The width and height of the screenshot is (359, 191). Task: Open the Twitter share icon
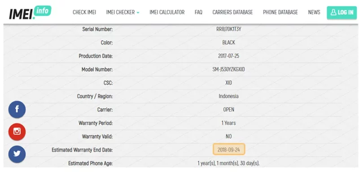tap(17, 154)
